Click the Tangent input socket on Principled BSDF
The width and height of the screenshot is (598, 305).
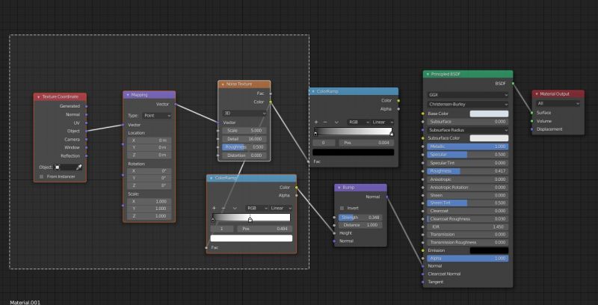point(422,282)
